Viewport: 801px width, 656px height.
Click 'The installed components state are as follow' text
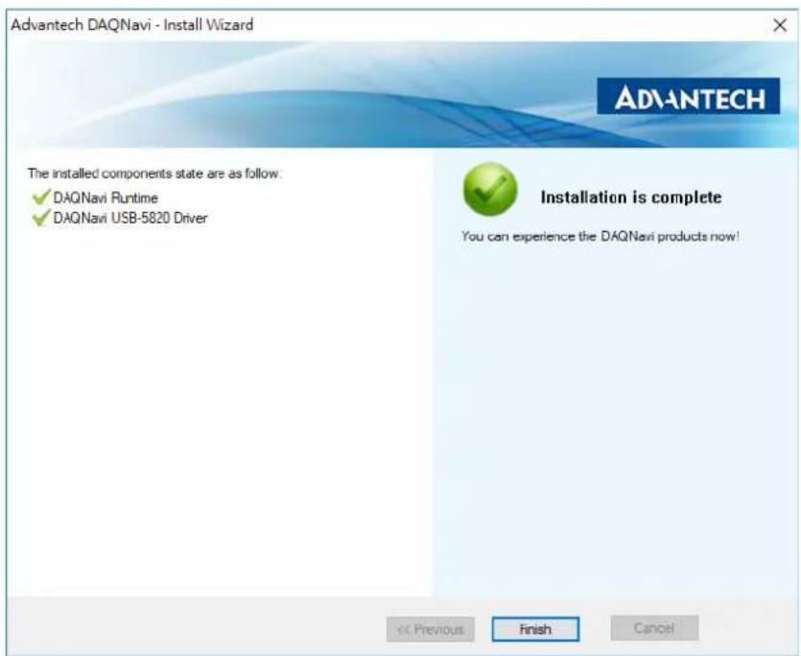154,174
